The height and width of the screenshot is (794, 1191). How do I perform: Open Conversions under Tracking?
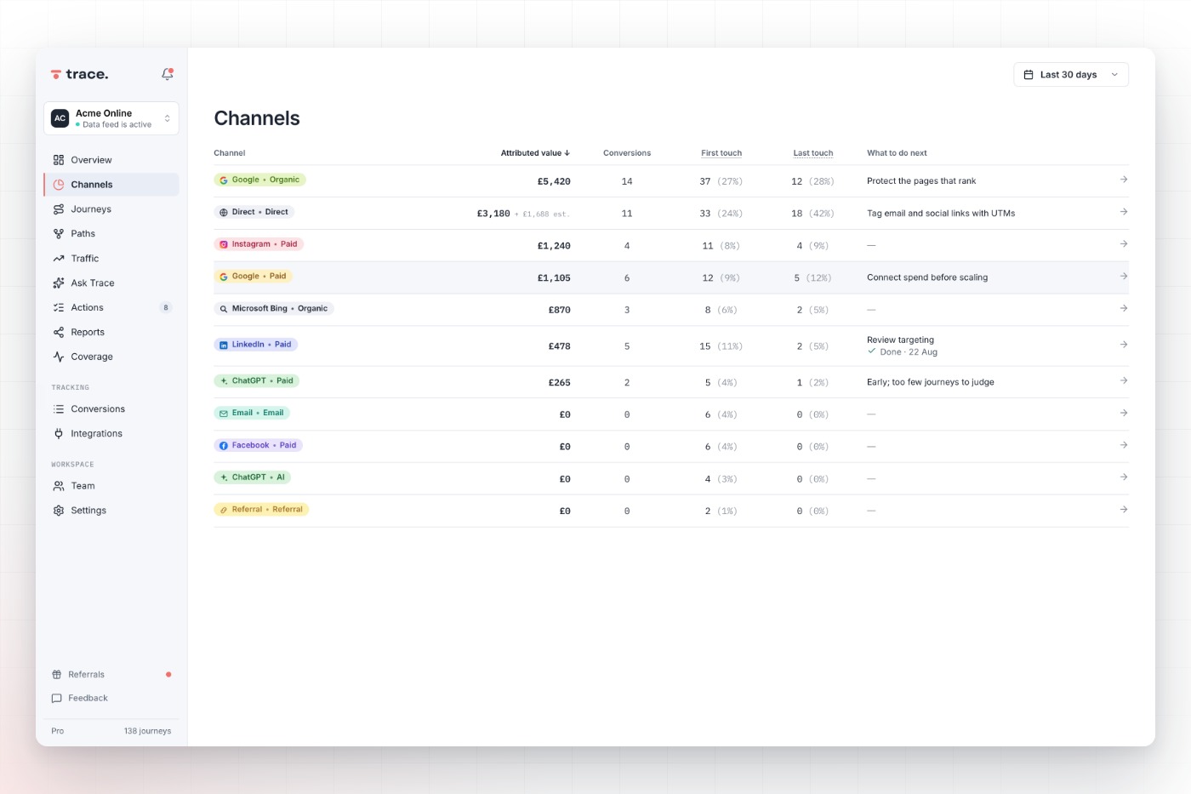tap(111, 409)
